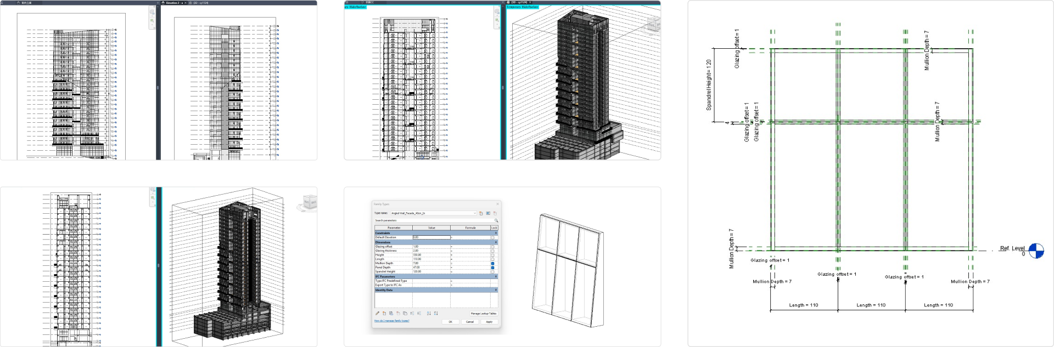Switch to the Elevation 2 - a view tab
This screenshot has width=1054, height=347.
pyautogui.click(x=174, y=3)
